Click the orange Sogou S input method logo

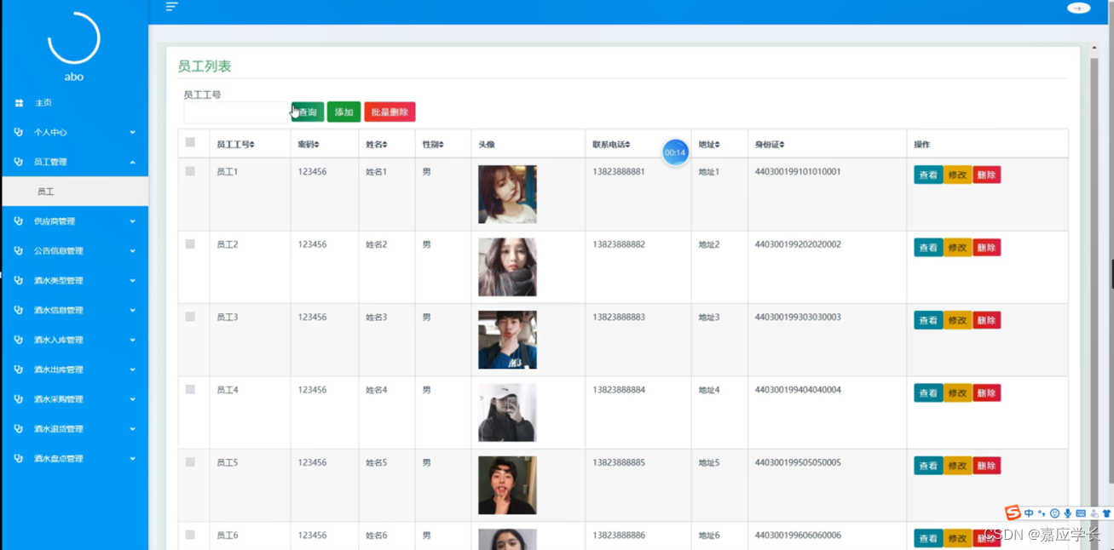pyautogui.click(x=1013, y=513)
